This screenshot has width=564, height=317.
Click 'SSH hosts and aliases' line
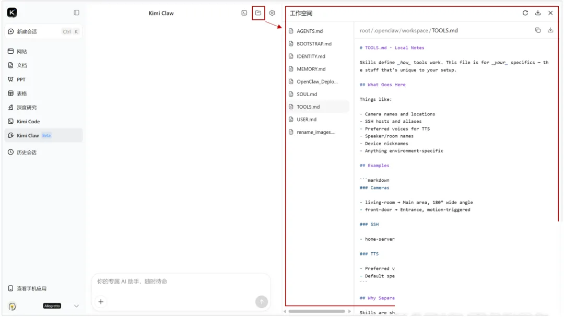click(393, 122)
